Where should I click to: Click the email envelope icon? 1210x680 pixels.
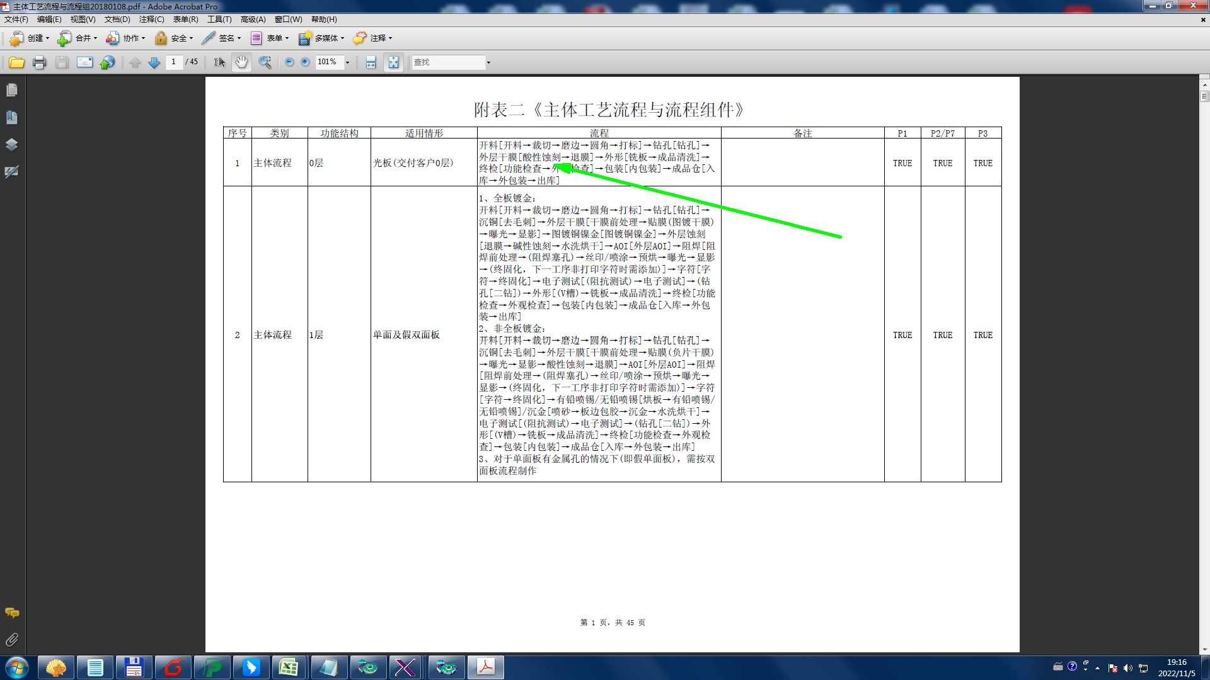click(84, 62)
